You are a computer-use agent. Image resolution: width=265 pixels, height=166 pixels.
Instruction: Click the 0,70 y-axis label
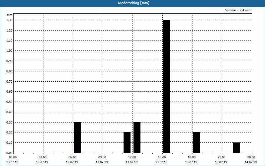click(x=9, y=81)
